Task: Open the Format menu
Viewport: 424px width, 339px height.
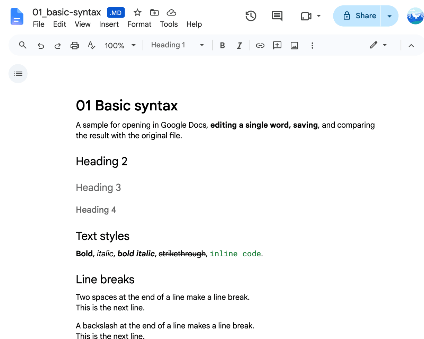Action: pos(139,24)
